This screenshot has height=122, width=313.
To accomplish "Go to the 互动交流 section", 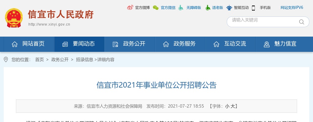I will (x=230, y=44).
